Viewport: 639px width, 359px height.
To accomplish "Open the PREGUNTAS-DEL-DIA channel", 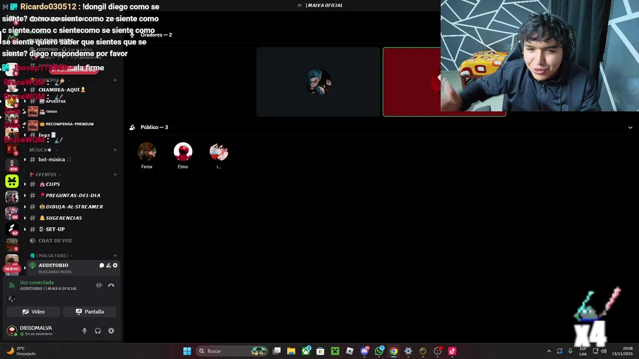I will [x=72, y=195].
